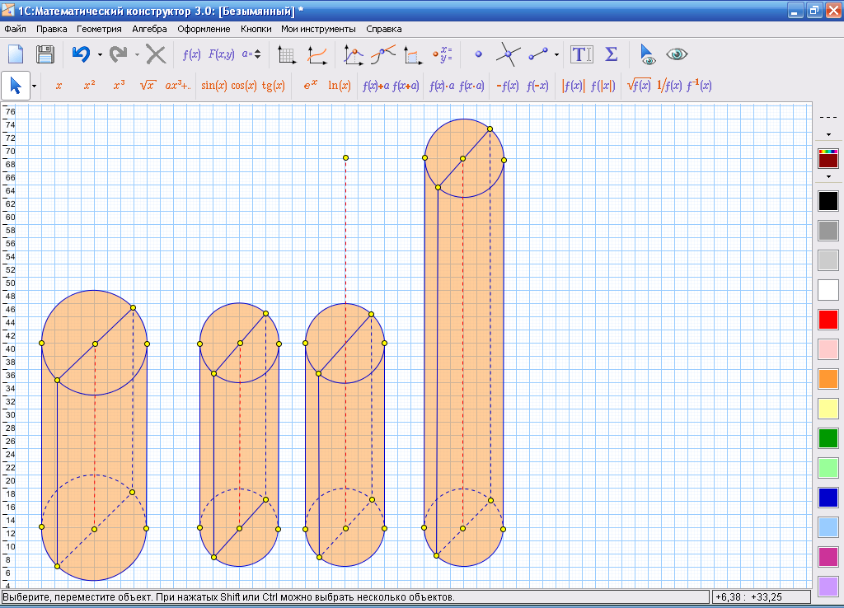Pick the orange color swatch
The image size is (844, 608).
[828, 379]
